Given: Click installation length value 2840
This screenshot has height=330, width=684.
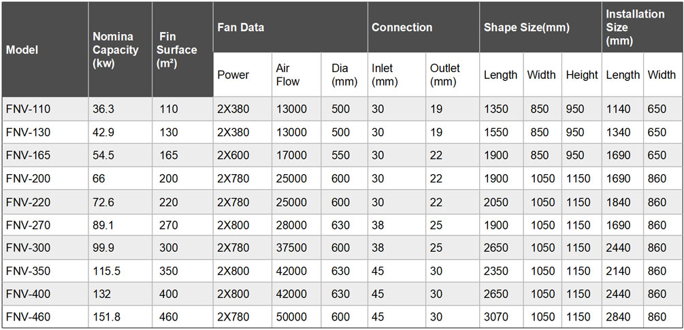Looking at the screenshot, I should (x=623, y=317).
